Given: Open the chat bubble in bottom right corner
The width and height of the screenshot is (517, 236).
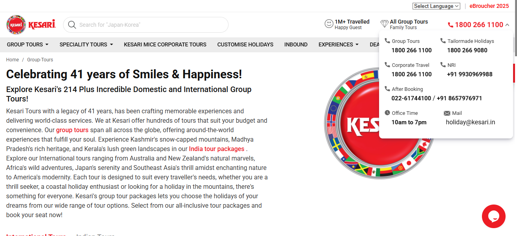Looking at the screenshot, I should (494, 216).
